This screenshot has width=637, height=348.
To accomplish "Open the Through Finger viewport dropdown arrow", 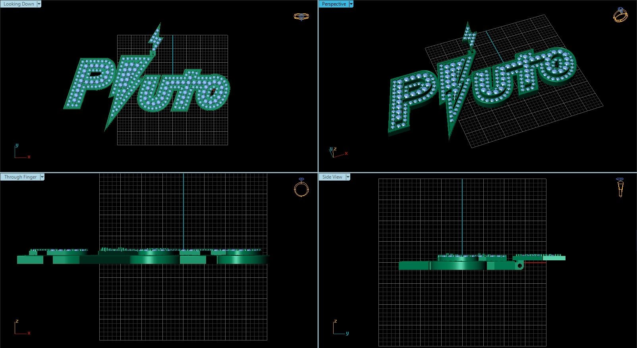I will click(42, 177).
